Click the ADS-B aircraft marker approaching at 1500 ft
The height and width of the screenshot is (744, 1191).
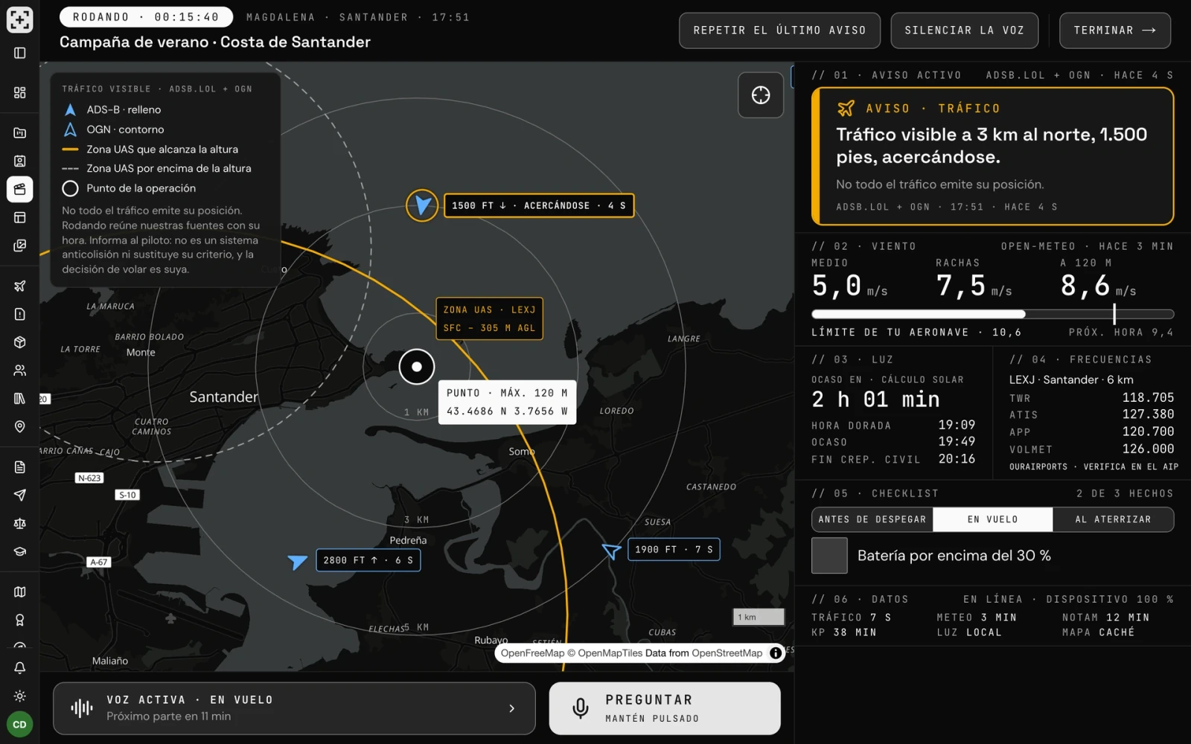pyautogui.click(x=422, y=205)
